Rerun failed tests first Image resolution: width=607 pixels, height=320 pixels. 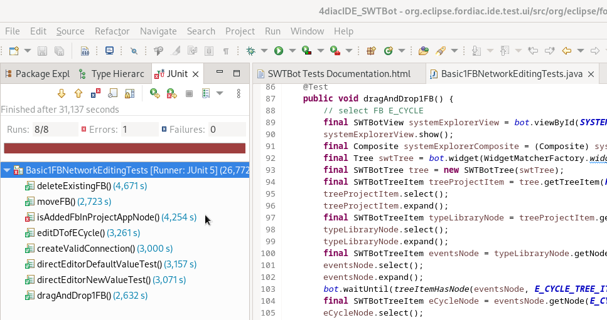[x=171, y=93]
